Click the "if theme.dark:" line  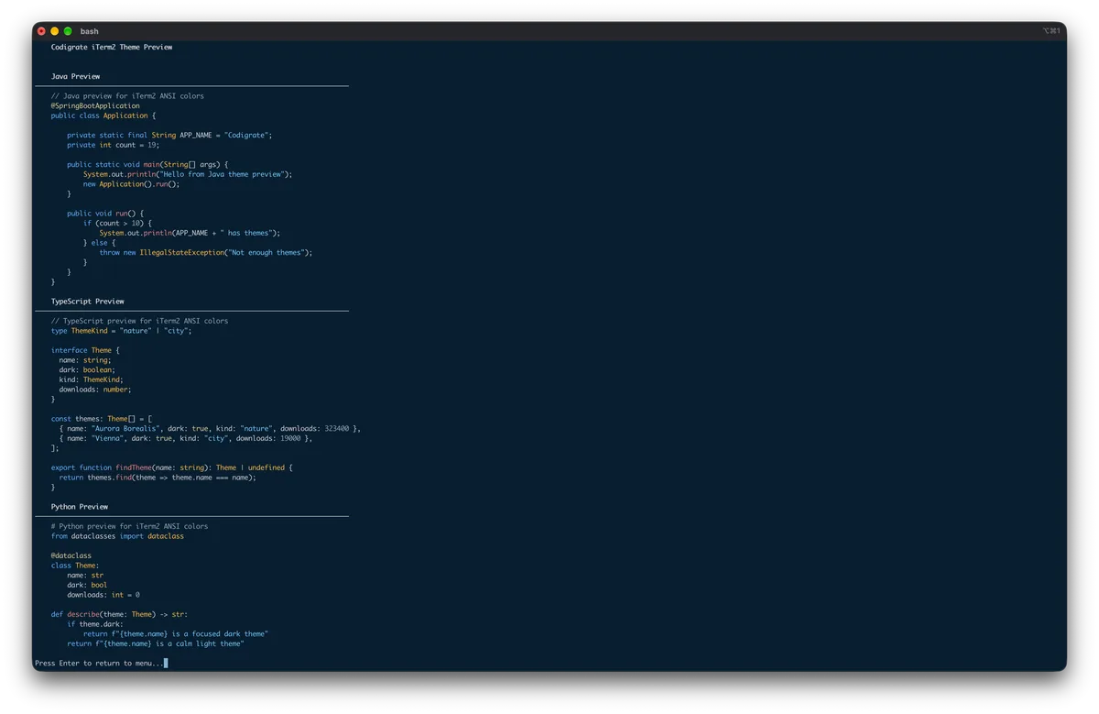(95, 624)
